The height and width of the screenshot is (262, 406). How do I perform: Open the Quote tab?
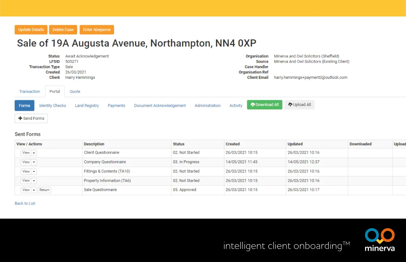pos(75,91)
